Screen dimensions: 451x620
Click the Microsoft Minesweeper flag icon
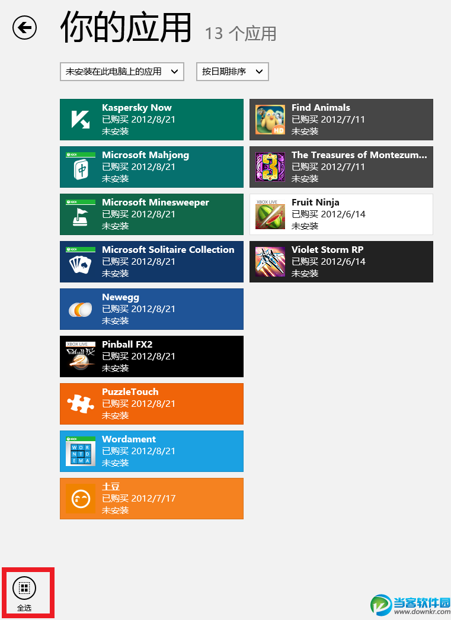click(81, 214)
